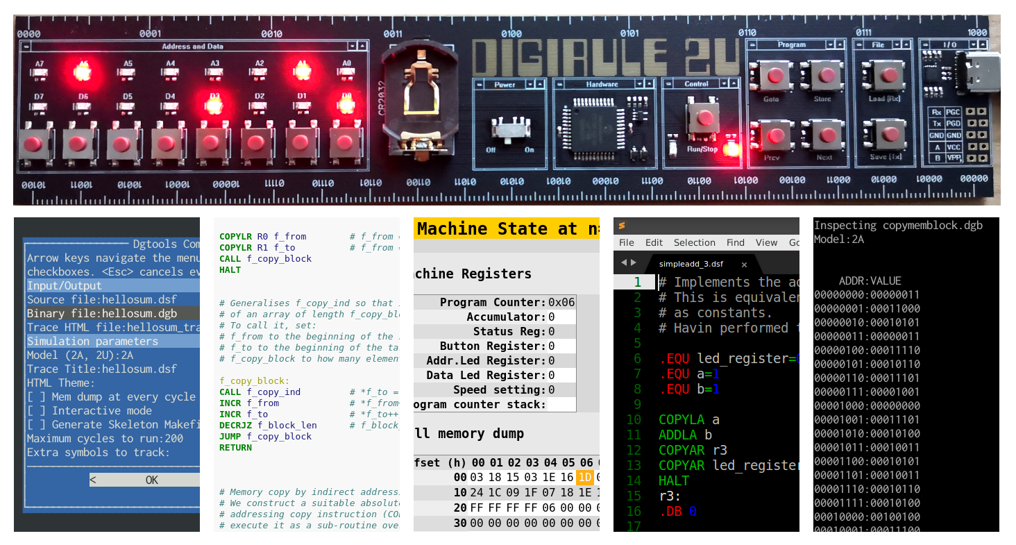
Task: Click the Address and Data panel up arrow
Action: coord(362,46)
